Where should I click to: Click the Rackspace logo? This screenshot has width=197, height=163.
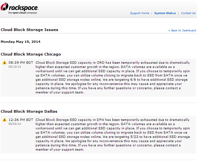pyautogui.click(x=20, y=7)
